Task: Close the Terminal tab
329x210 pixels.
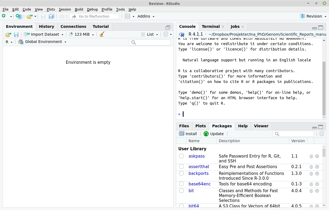Action: point(223,26)
